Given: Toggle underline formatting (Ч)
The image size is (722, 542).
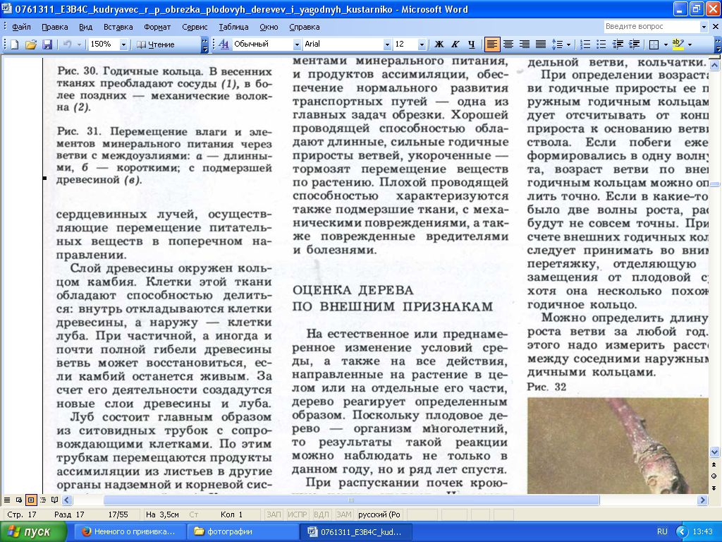Looking at the screenshot, I should [x=472, y=44].
